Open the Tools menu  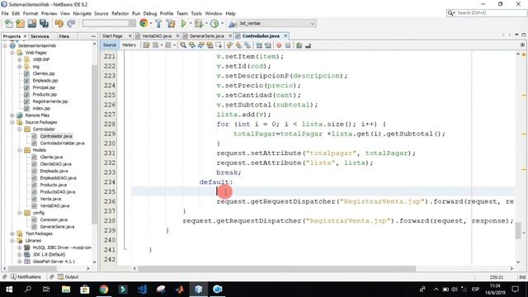pos(196,13)
